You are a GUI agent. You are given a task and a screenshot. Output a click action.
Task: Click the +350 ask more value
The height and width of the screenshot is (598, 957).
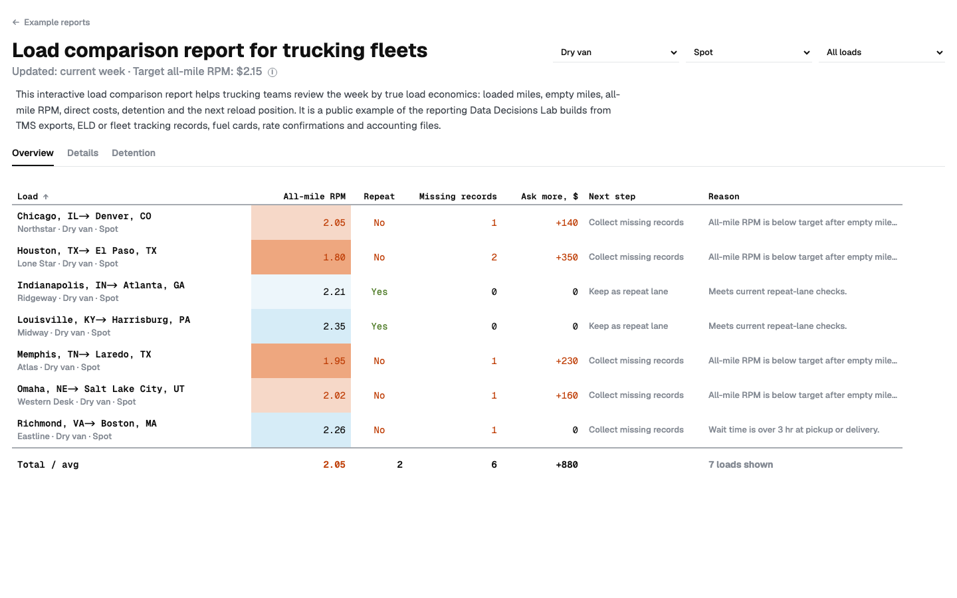click(567, 258)
